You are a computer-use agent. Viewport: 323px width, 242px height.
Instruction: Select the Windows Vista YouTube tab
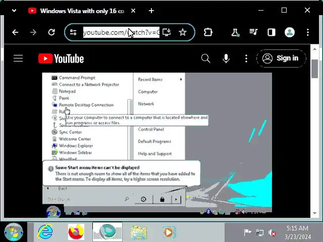[x=76, y=11]
